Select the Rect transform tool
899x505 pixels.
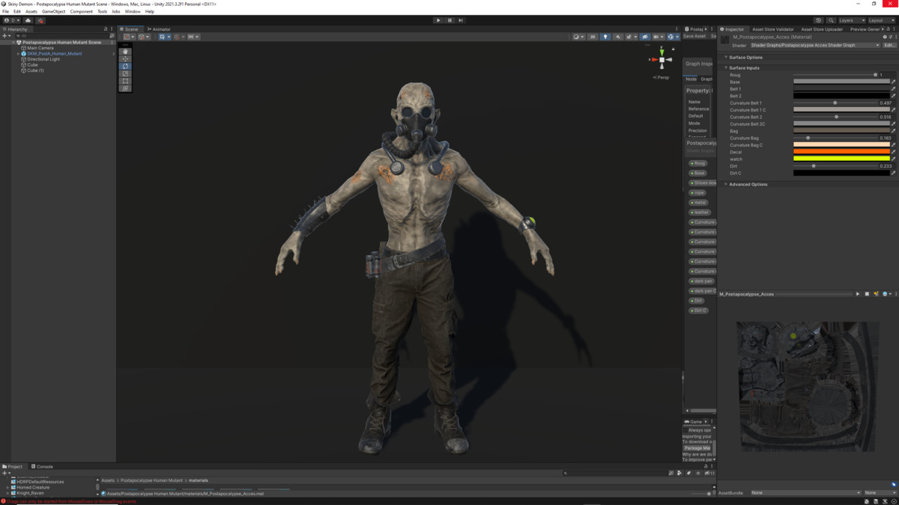[125, 81]
